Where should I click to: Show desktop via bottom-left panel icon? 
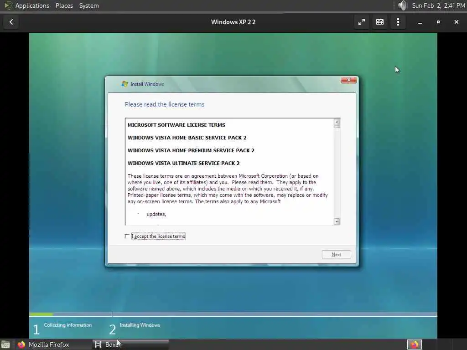click(5, 345)
